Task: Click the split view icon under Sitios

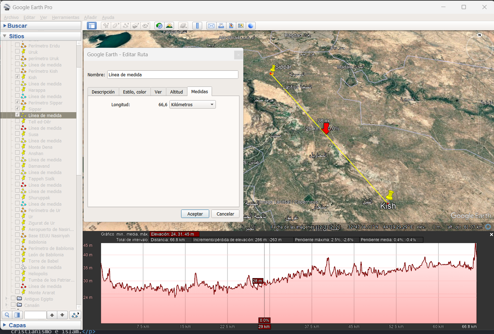Action: (x=17, y=315)
